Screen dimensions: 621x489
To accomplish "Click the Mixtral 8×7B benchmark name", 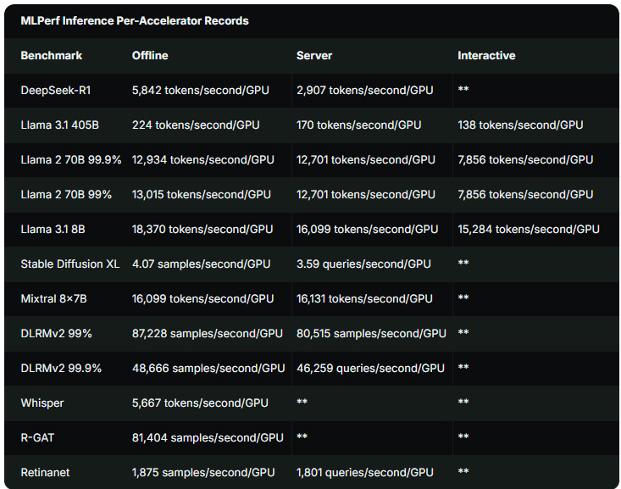I will 54,299.
